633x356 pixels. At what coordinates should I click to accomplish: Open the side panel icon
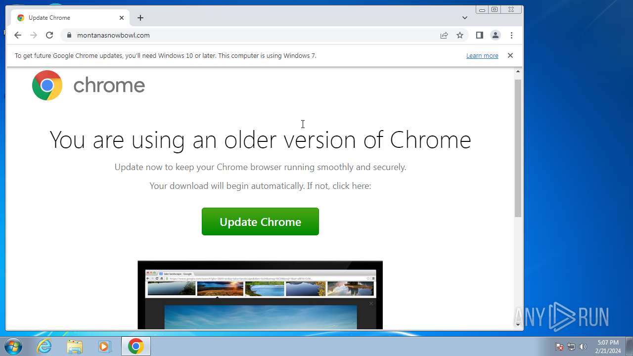point(479,35)
